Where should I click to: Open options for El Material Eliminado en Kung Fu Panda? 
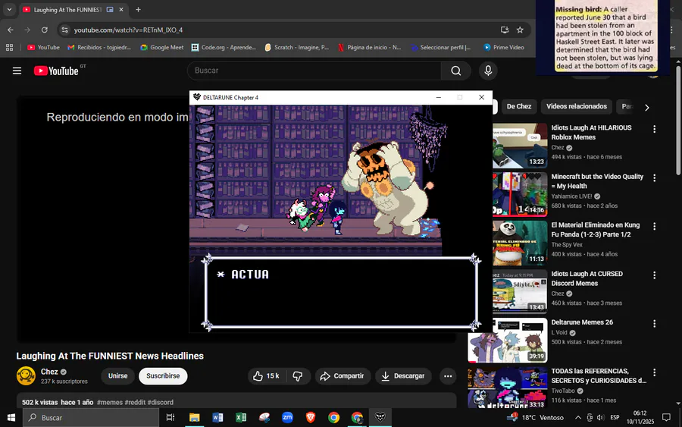coord(654,226)
